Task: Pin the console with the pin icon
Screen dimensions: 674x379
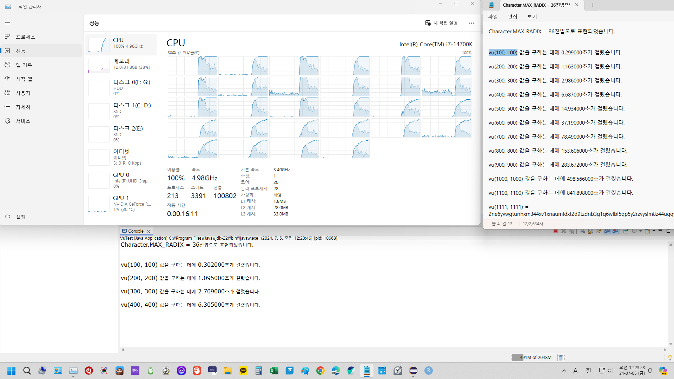Action: coord(626,231)
